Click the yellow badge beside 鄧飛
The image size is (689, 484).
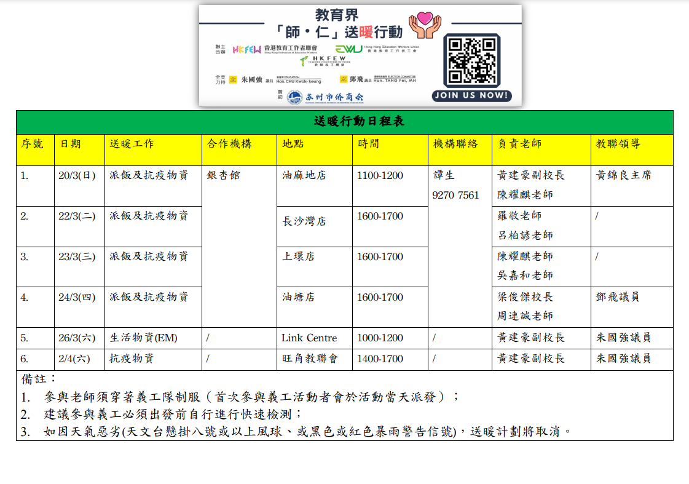coord(344,79)
